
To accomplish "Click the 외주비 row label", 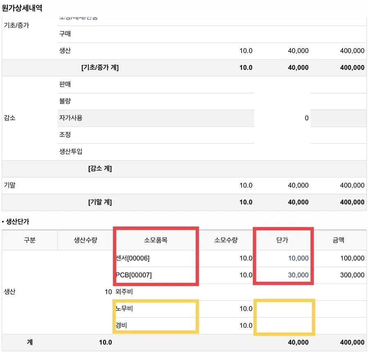I will pyautogui.click(x=124, y=292).
